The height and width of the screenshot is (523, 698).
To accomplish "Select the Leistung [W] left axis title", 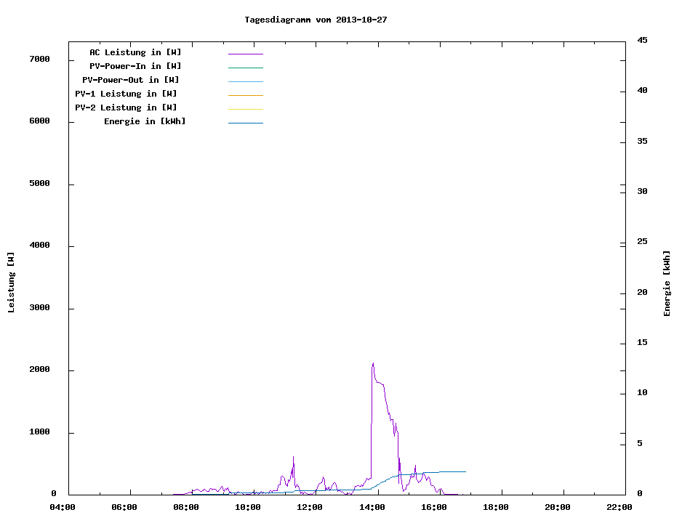I will pos(11,283).
